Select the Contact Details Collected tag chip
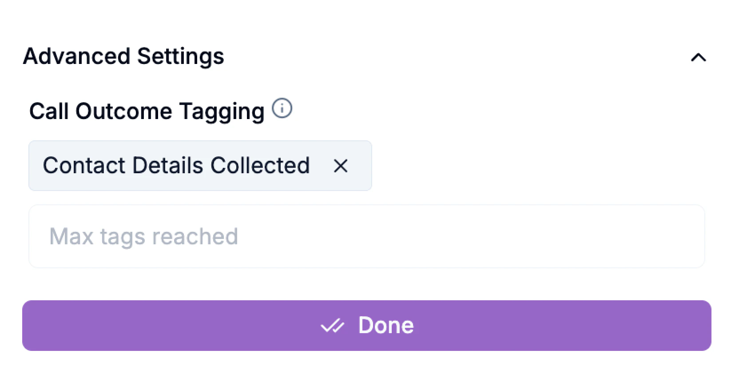Viewport: 739px width, 382px height. click(178, 166)
